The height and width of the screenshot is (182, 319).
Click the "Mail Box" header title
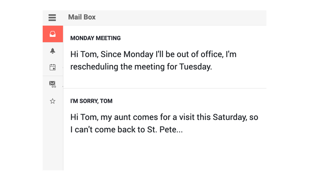pos(82,17)
